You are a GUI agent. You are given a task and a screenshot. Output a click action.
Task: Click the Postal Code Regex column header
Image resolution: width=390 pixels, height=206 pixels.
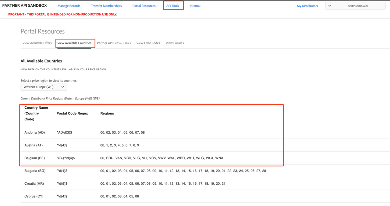point(72,113)
